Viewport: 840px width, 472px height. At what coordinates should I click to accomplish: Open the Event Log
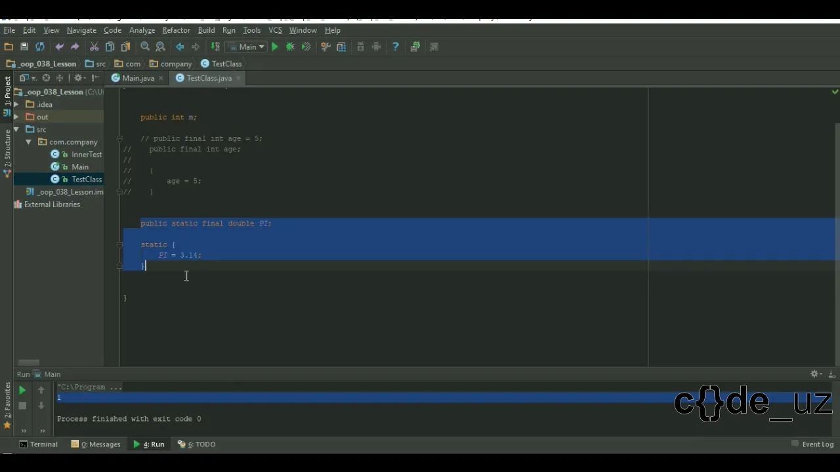tap(812, 444)
